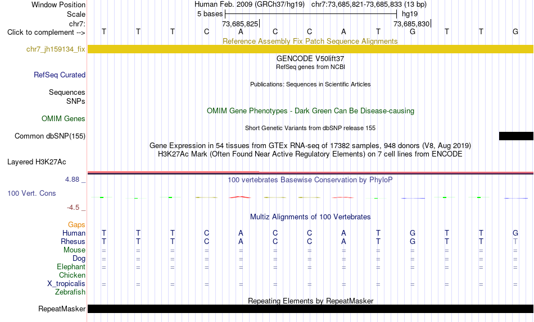Select the X_tropicalis alignment row label
534x322 pixels.
(66, 284)
